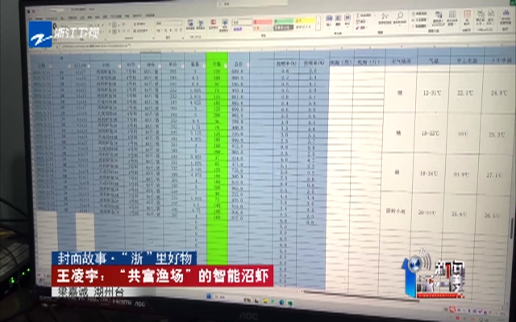Open the 单价 column filter arrow
516x322 pixels.
[x=182, y=66]
